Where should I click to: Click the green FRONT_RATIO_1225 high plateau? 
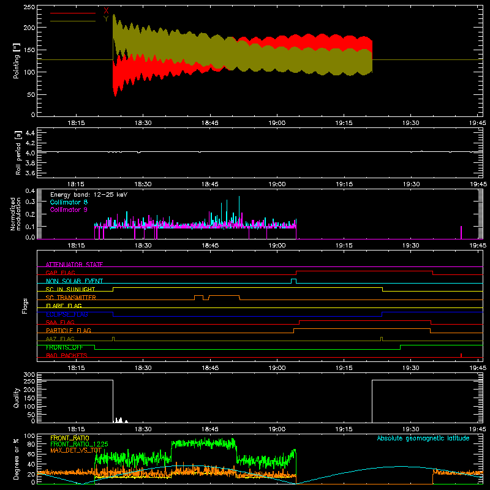[203, 443]
